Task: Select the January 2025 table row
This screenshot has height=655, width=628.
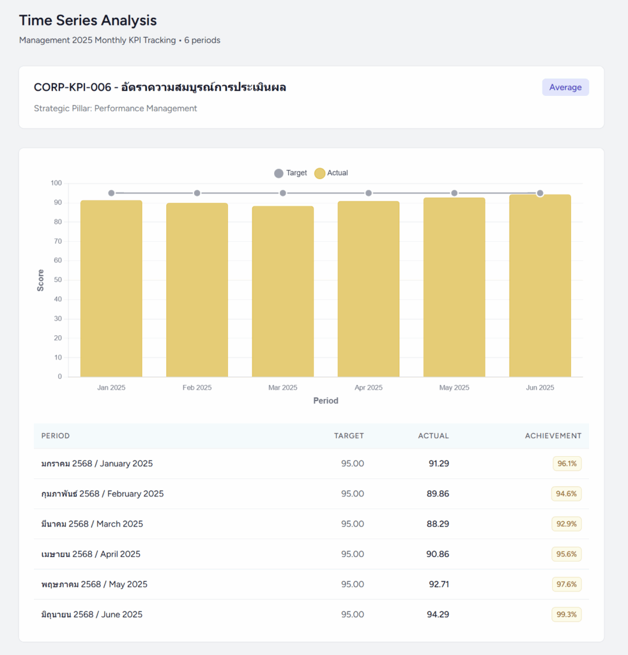Action: pos(311,464)
